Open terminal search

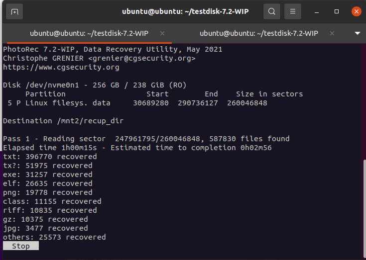click(x=272, y=11)
